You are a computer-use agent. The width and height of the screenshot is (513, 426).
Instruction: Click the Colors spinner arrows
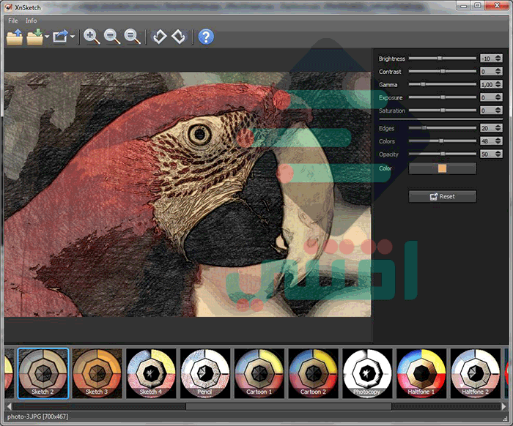(498, 141)
